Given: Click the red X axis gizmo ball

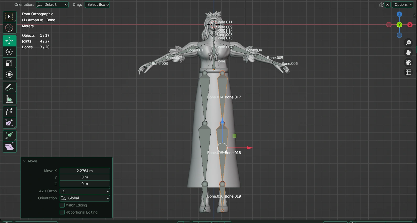Looking at the screenshot, I should 410,25.
